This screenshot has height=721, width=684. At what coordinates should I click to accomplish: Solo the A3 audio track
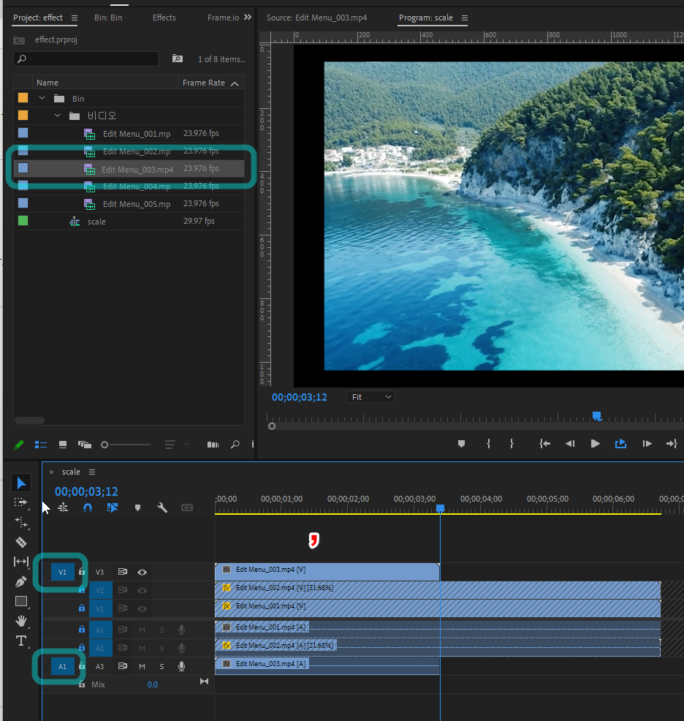coord(161,666)
